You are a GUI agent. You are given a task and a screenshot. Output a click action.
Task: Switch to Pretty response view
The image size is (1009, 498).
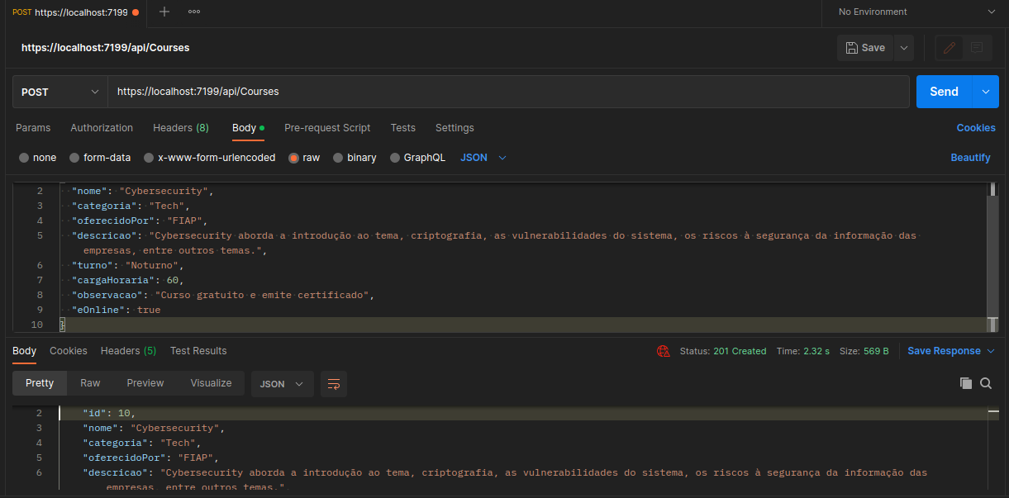click(40, 383)
